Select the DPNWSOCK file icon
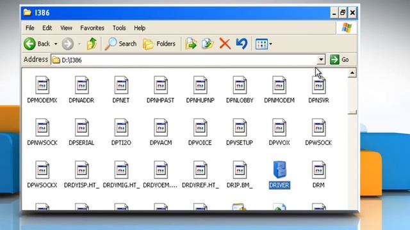410x230 pixels. click(x=42, y=128)
